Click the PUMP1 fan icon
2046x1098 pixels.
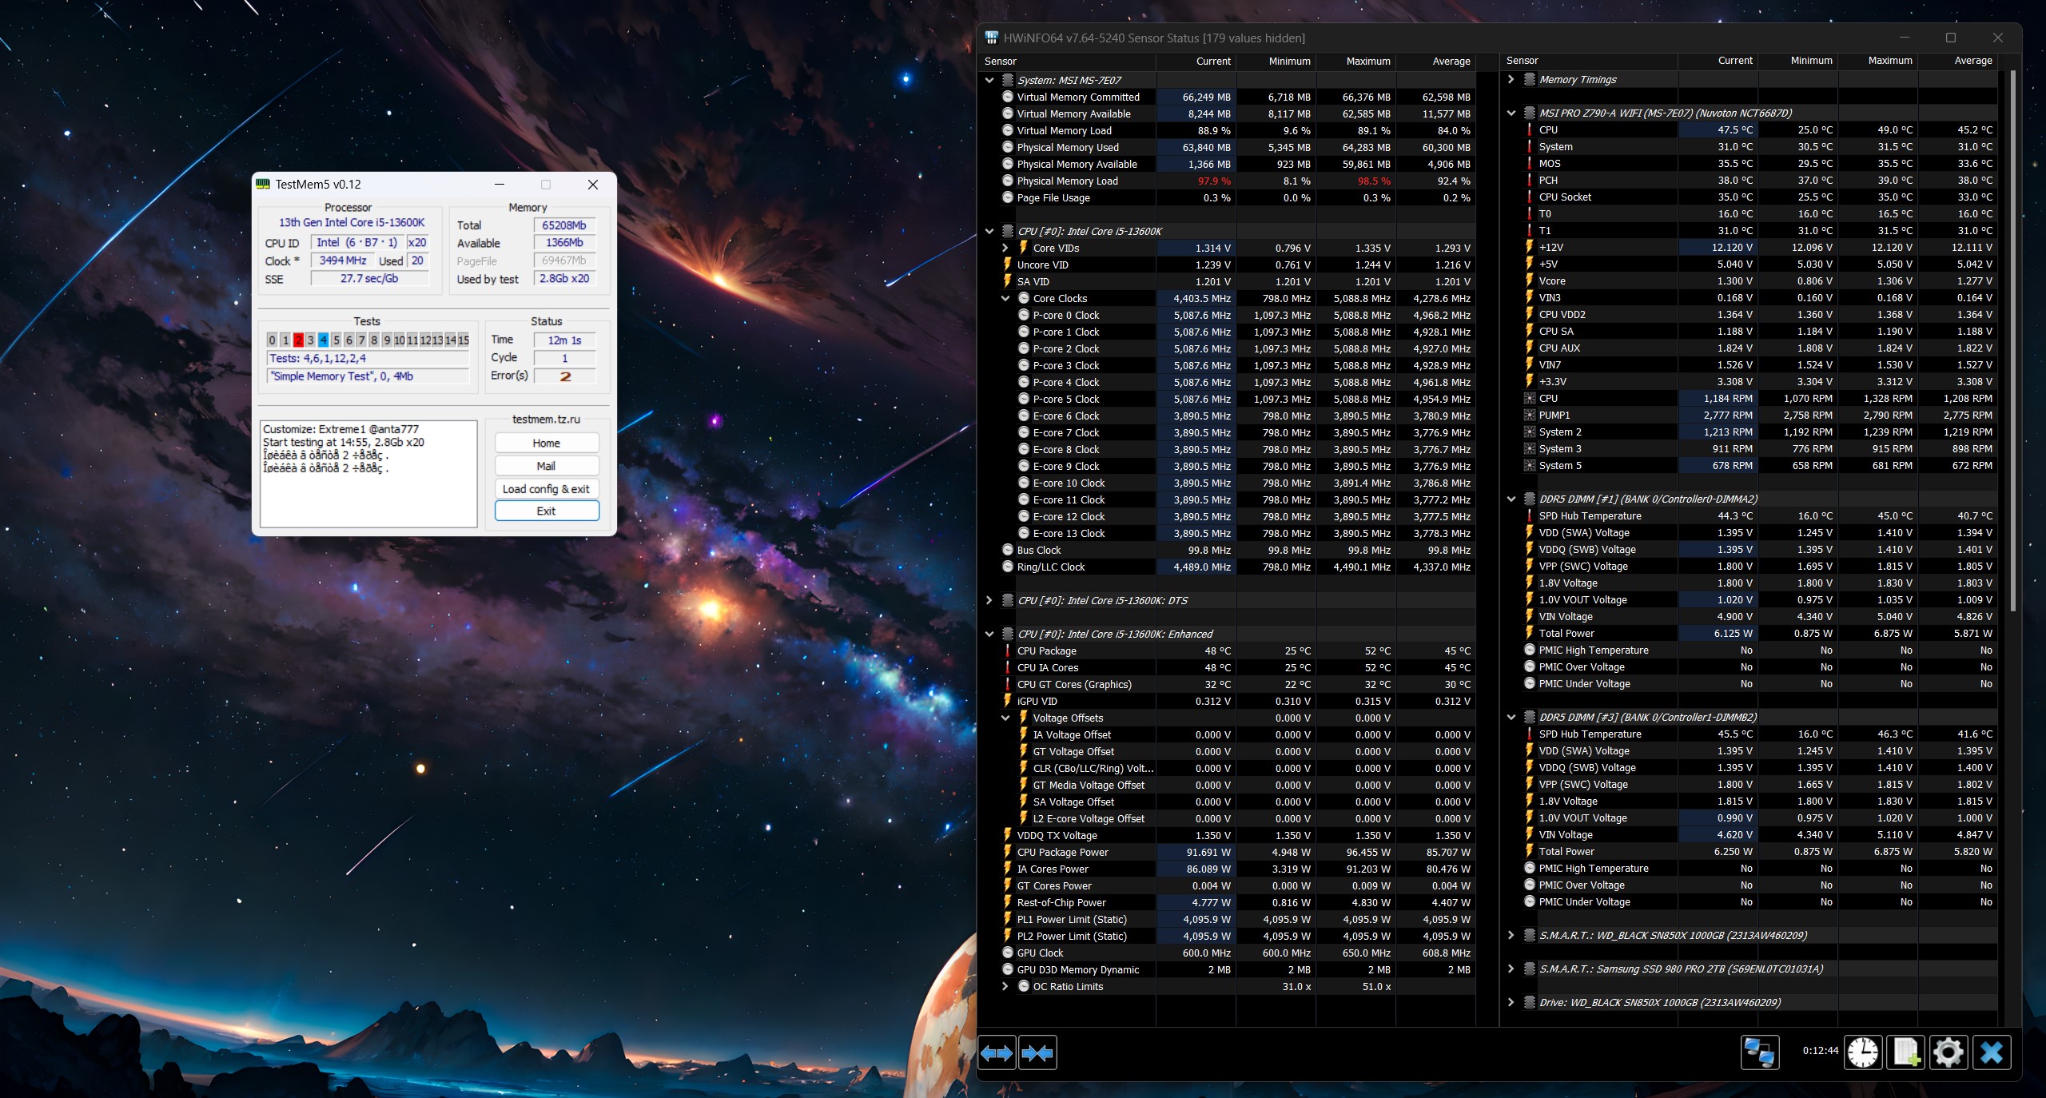tap(1530, 415)
